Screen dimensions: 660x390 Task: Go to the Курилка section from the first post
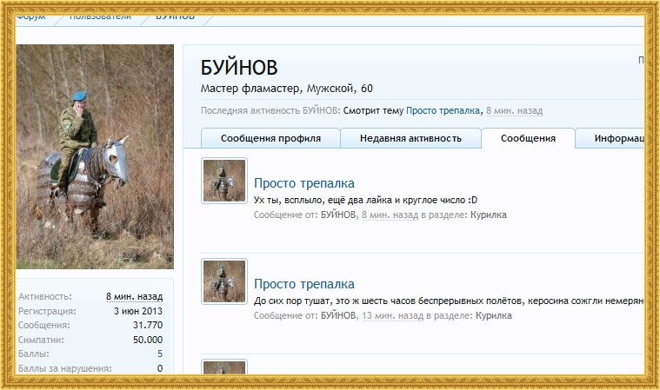click(488, 215)
